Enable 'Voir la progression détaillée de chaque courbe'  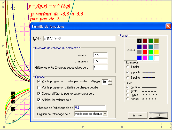[39, 87]
